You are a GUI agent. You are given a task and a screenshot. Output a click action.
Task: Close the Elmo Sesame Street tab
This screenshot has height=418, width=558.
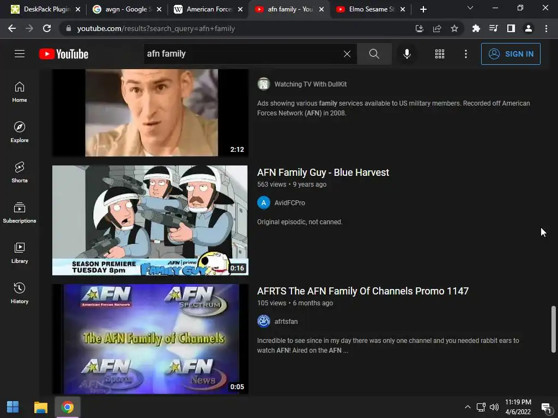[403, 9]
